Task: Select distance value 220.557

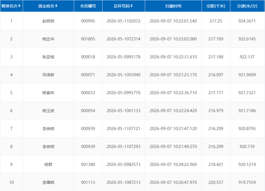Action: 216,182
